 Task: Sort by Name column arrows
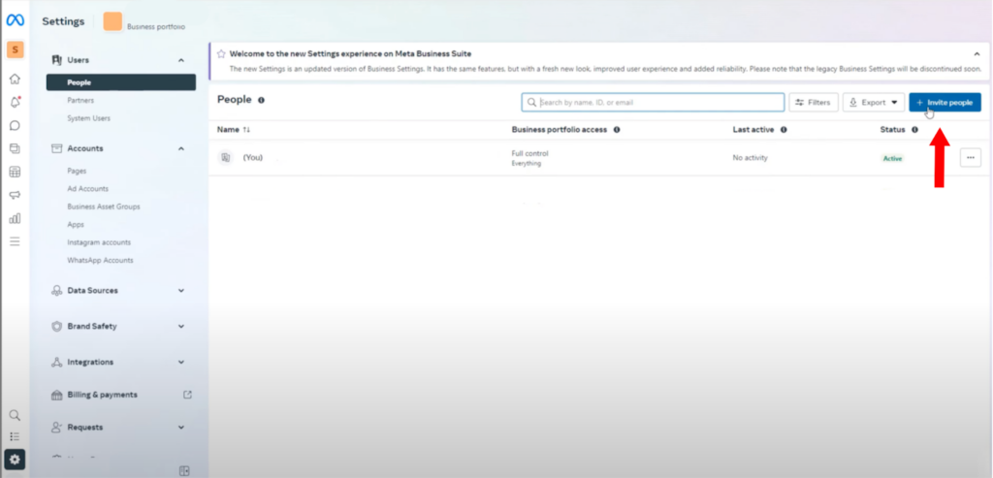pos(246,130)
